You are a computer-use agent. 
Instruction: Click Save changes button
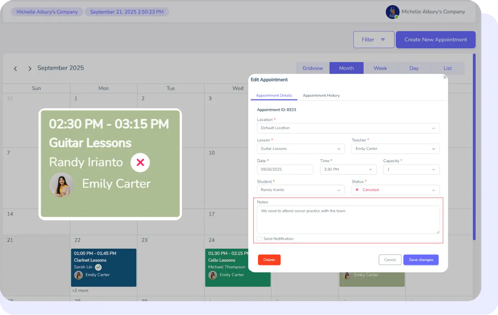(421, 260)
